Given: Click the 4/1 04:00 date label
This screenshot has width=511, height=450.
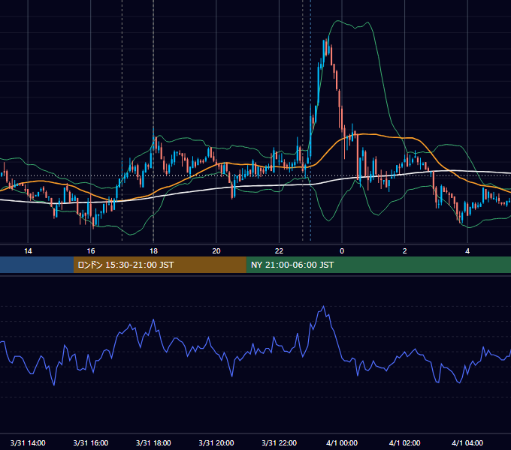Looking at the screenshot, I should click(467, 442).
